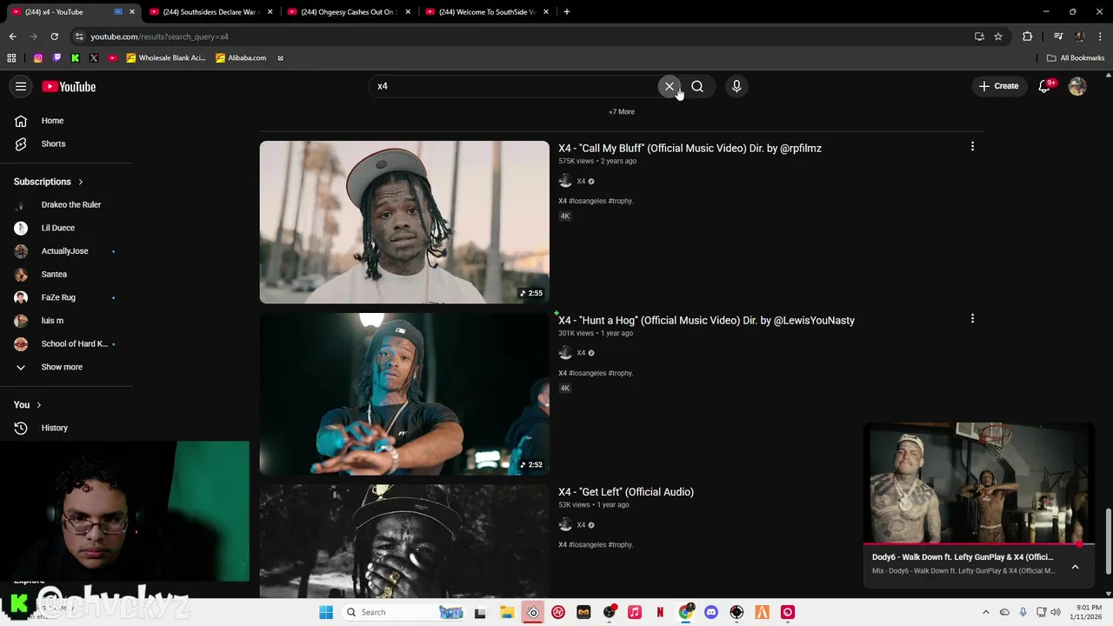Go to YouTube home via logo
Screen dimensions: 1113x626
pyautogui.click(x=69, y=86)
